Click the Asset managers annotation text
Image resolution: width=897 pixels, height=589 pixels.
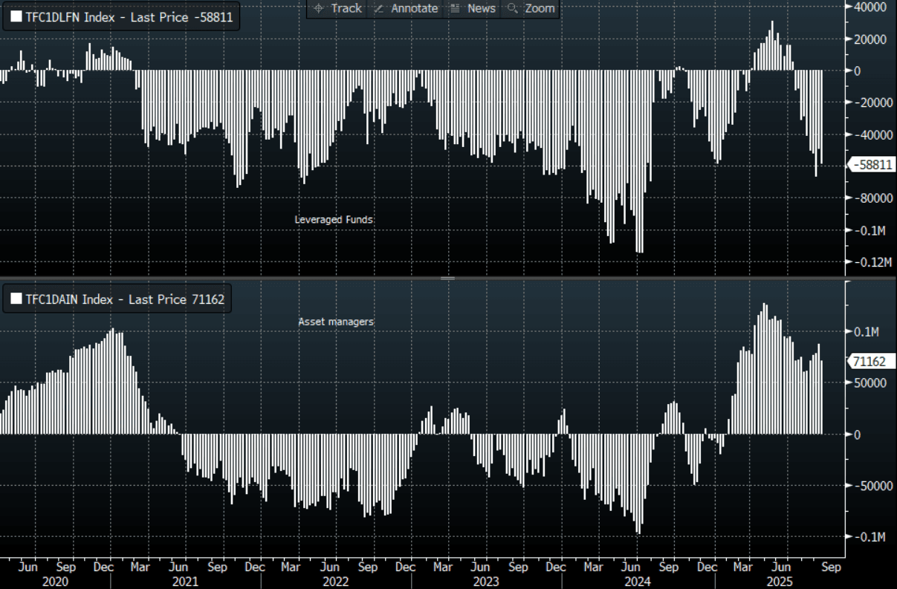point(336,322)
